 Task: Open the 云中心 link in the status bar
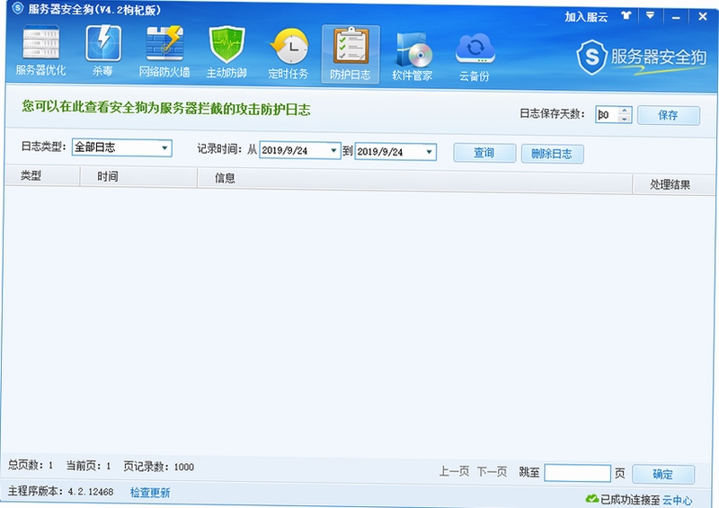[678, 500]
